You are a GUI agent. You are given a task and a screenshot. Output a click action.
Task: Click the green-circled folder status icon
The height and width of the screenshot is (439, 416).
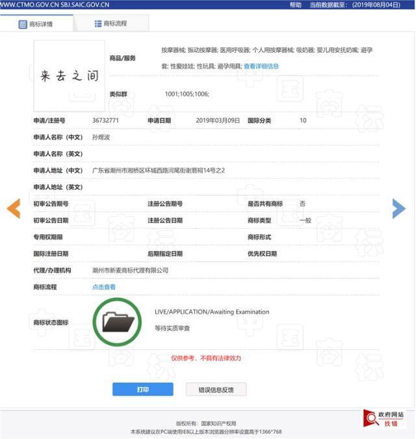coord(118,322)
